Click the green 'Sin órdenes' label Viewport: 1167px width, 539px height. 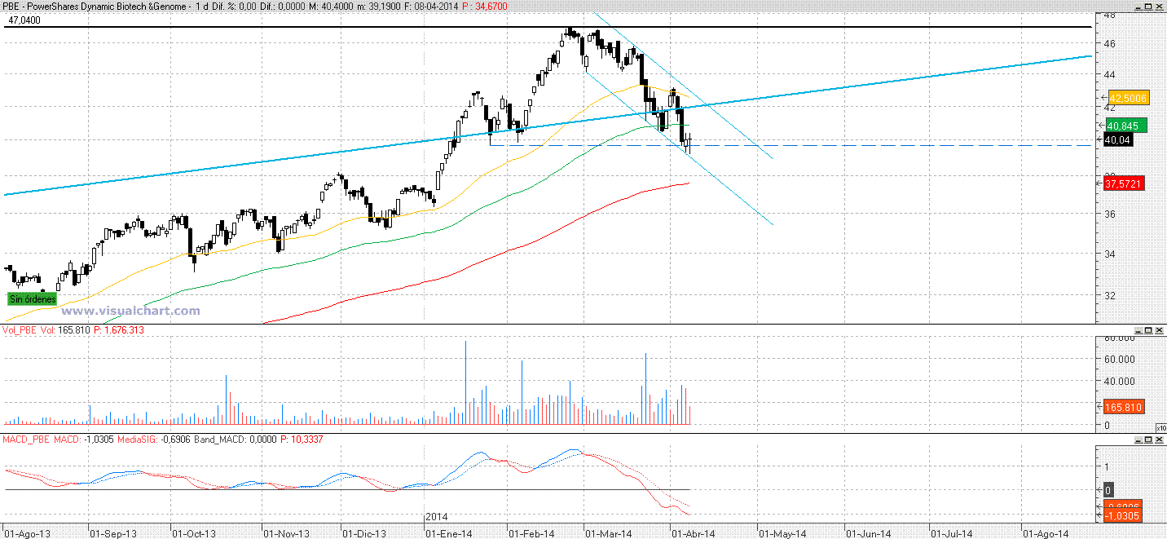[33, 299]
